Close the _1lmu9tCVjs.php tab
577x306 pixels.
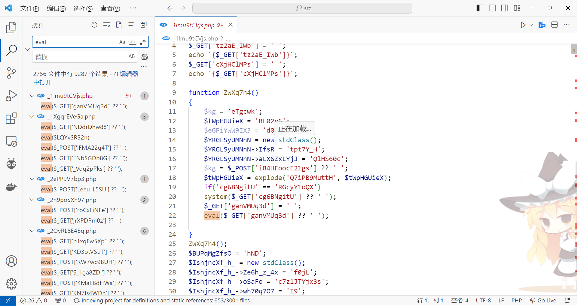(230, 25)
